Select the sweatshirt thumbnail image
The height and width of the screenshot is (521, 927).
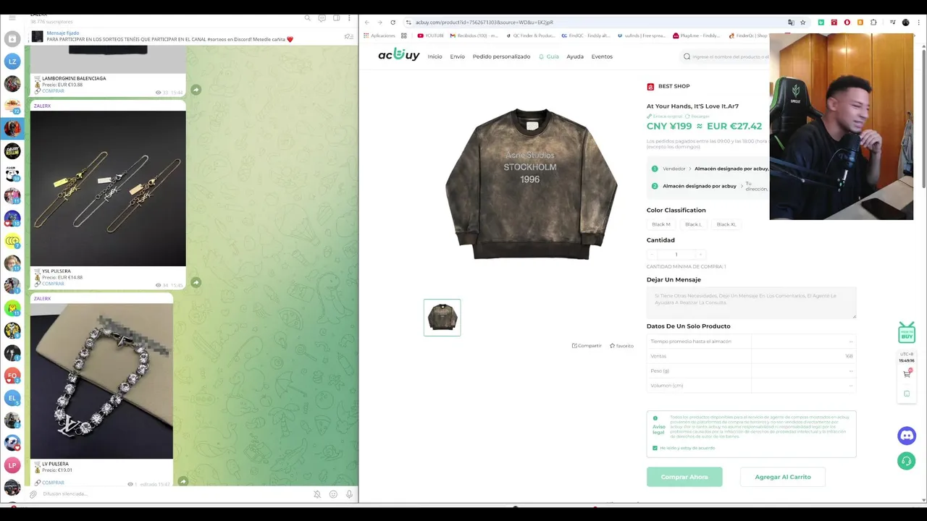pos(442,318)
